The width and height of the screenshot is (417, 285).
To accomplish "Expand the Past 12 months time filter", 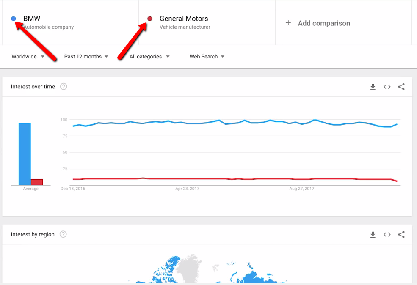I will point(86,57).
